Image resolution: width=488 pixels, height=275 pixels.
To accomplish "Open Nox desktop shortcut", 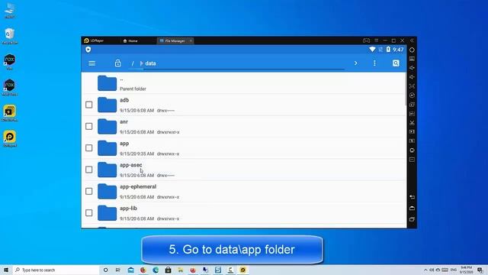I will [x=10, y=62].
